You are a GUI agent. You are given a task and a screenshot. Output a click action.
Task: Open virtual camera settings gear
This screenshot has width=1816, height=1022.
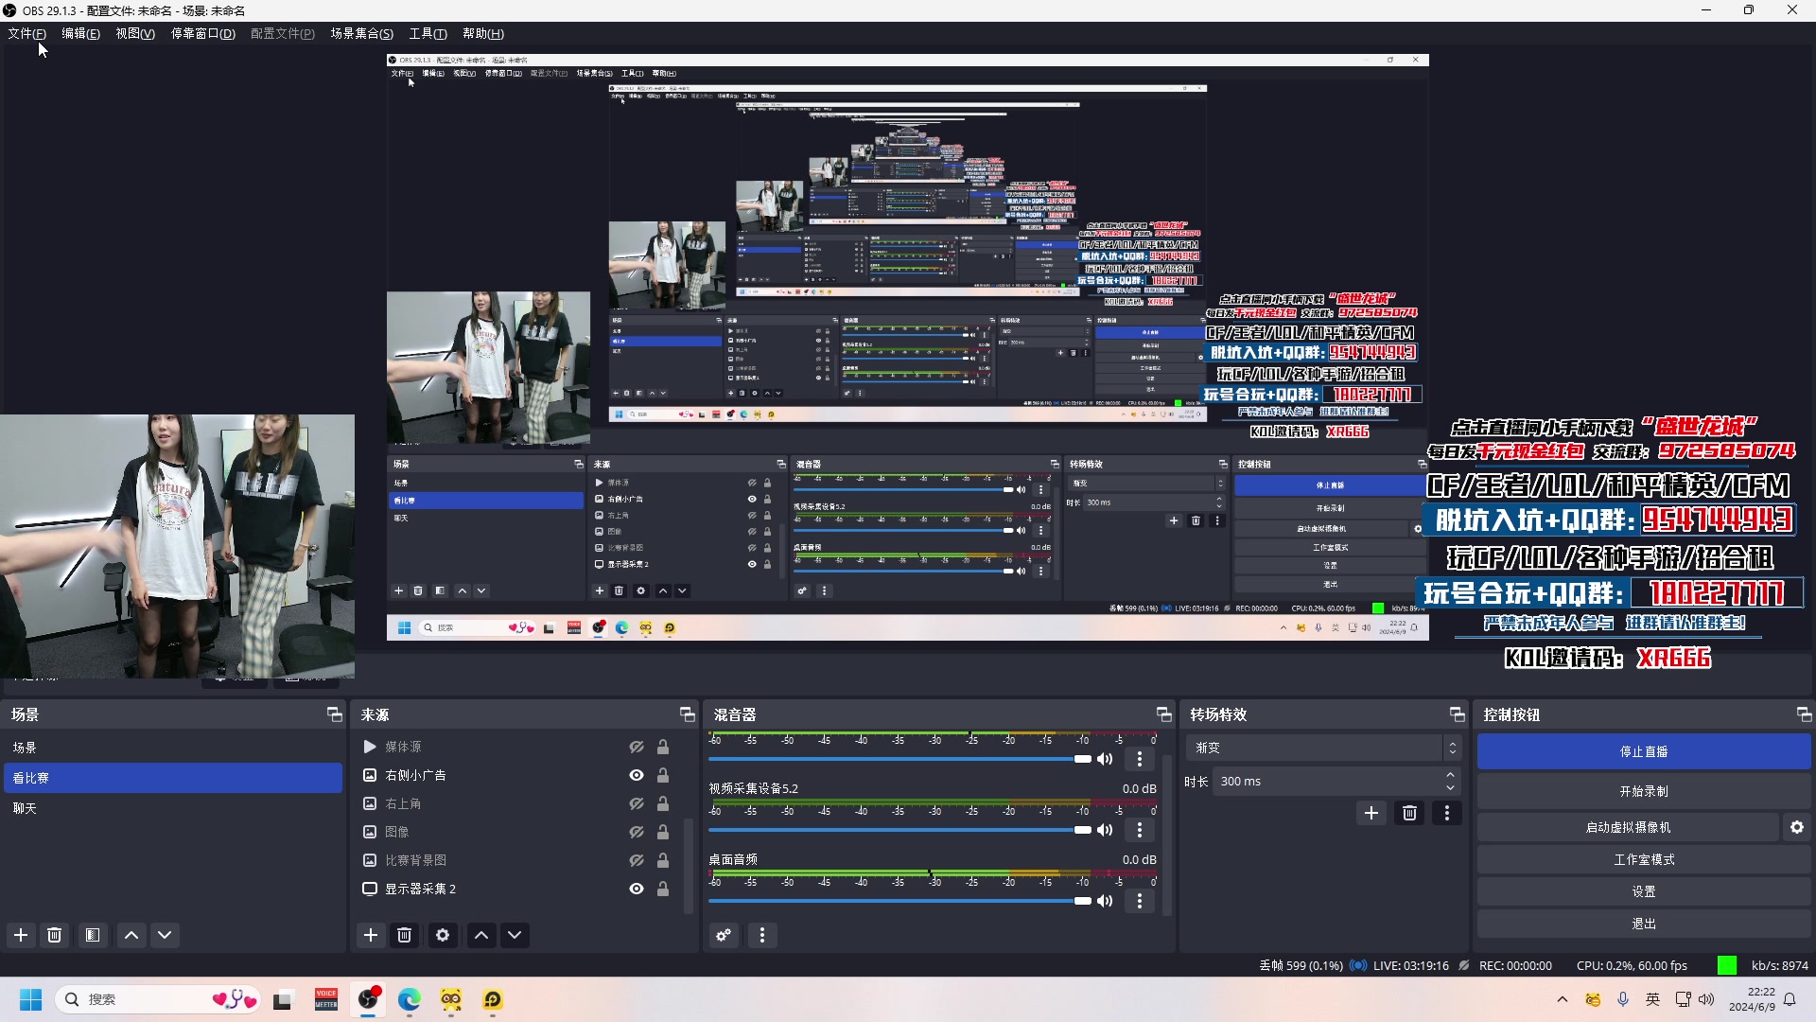click(x=1796, y=827)
